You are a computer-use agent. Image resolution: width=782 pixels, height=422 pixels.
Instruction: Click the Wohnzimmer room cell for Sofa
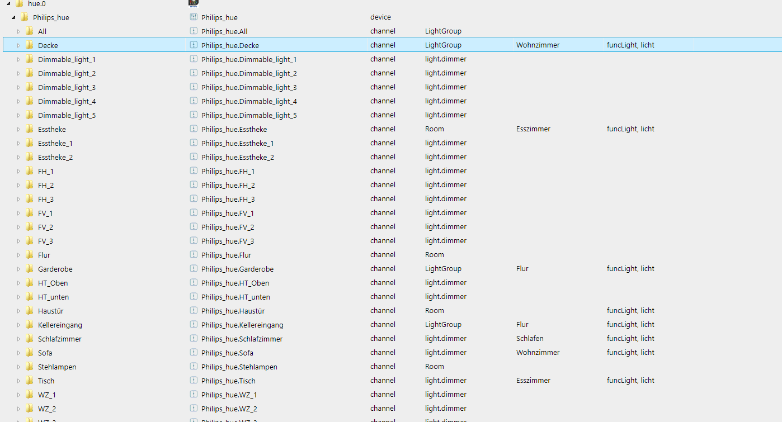point(538,353)
